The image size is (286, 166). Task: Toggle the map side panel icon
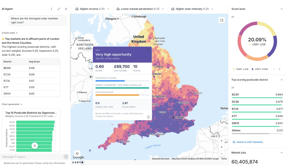[222, 20]
